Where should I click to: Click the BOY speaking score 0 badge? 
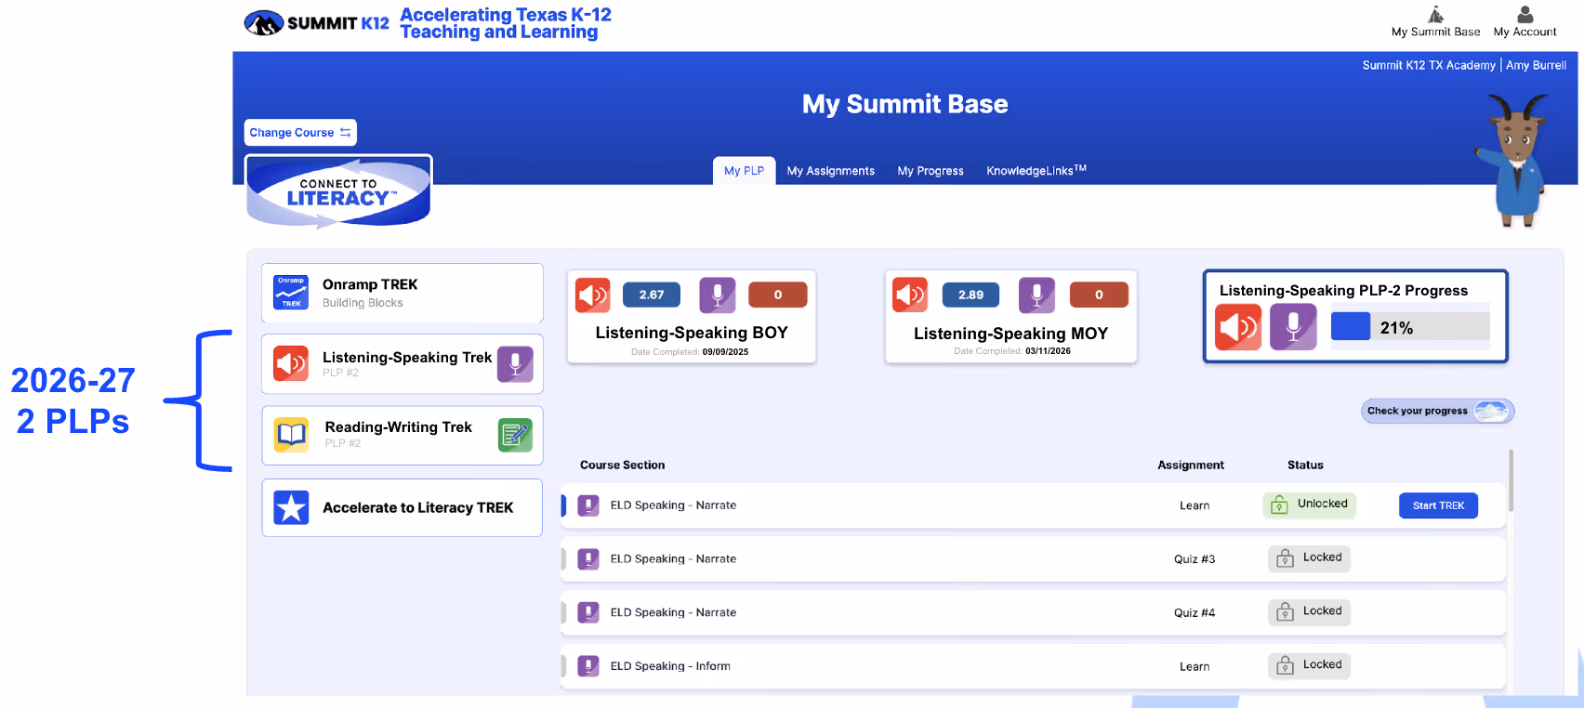[x=778, y=295]
